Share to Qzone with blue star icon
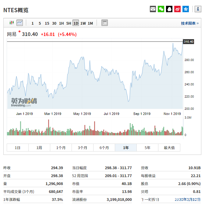The width and height of the screenshot is (205, 207). click(x=186, y=9)
